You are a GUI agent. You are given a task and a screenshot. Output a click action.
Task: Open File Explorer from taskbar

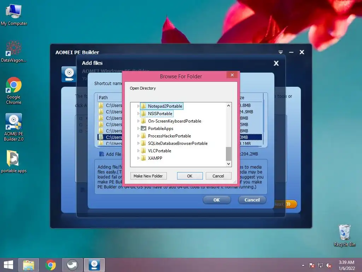pos(29,265)
